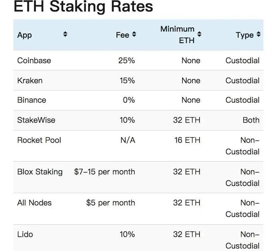Select the Kraken app entry
Image resolution: width=267 pixels, height=251 pixels.
(x=30, y=81)
